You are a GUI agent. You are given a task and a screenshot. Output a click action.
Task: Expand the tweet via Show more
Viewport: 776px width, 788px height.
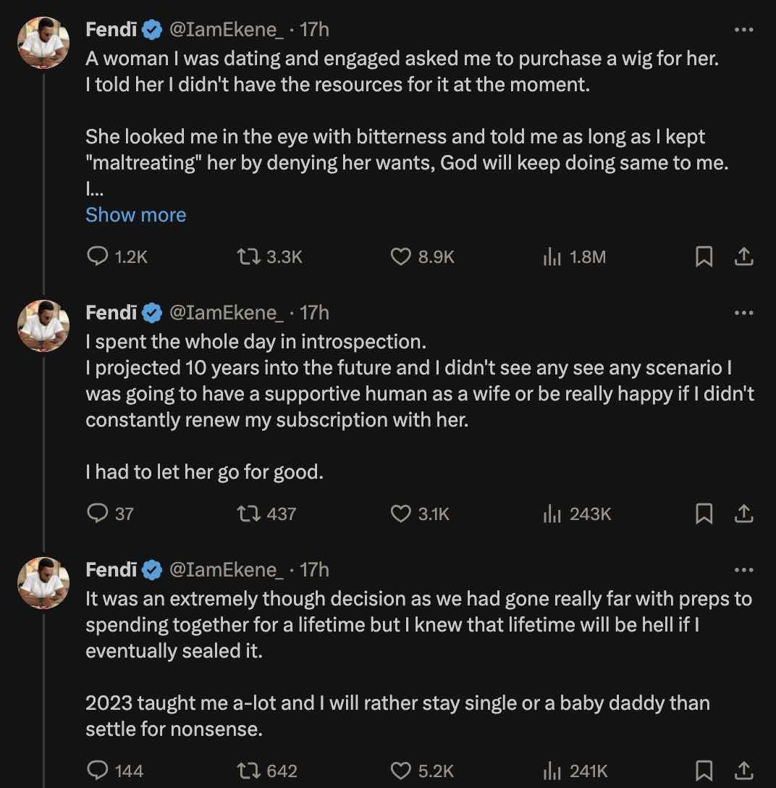coord(135,214)
